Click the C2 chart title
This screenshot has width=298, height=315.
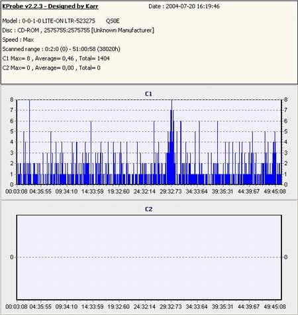pos(148,209)
